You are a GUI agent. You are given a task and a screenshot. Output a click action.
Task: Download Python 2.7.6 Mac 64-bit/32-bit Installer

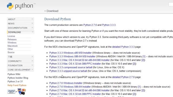click(x=79, y=90)
